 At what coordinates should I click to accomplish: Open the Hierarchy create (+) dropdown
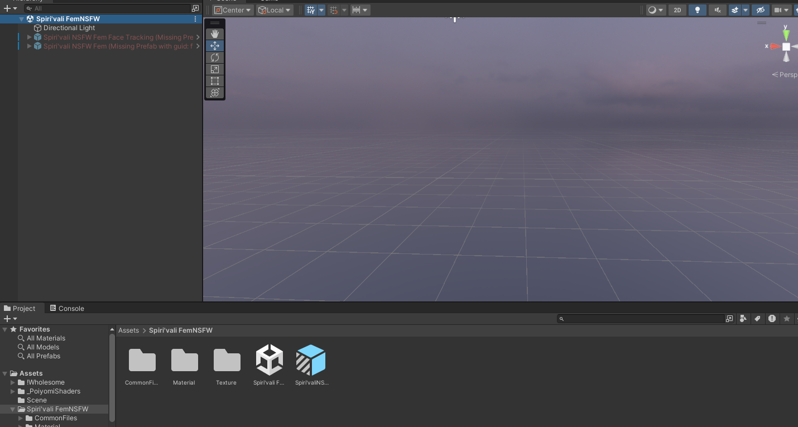pyautogui.click(x=11, y=8)
